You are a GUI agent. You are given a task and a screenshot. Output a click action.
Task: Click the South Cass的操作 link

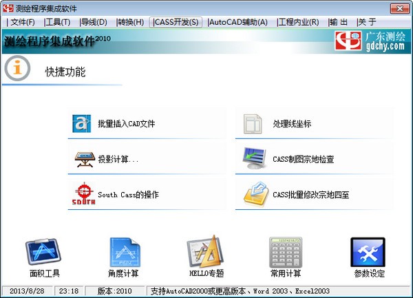coord(128,195)
